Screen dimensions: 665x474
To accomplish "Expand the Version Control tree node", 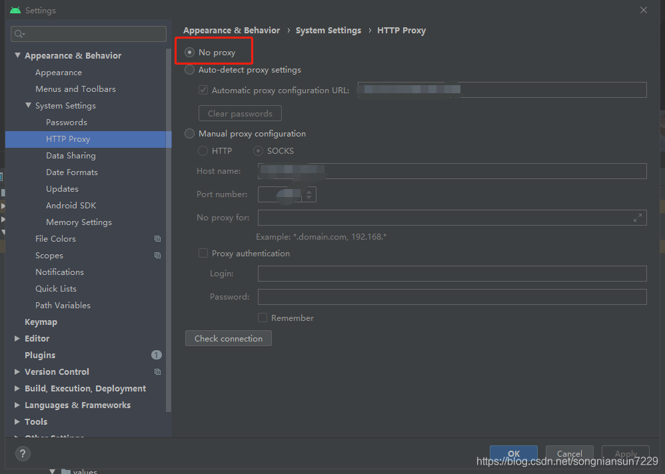I will coord(17,372).
